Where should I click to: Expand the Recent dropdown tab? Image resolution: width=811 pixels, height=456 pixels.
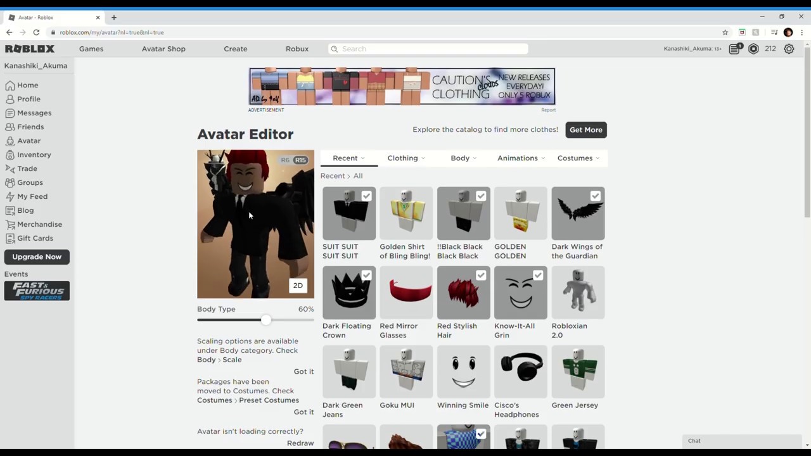349,158
